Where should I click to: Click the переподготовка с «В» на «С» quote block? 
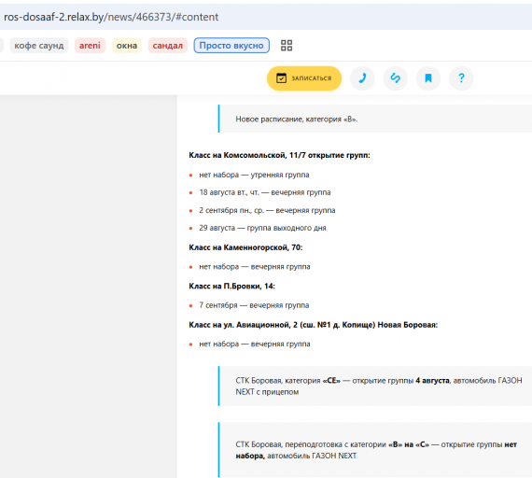coord(375,450)
